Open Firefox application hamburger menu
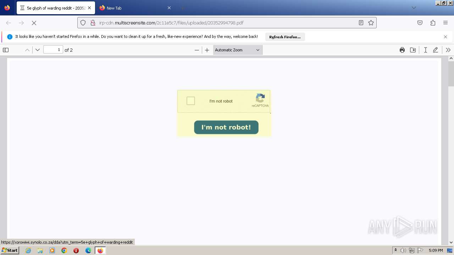This screenshot has height=255, width=454. 445,23
